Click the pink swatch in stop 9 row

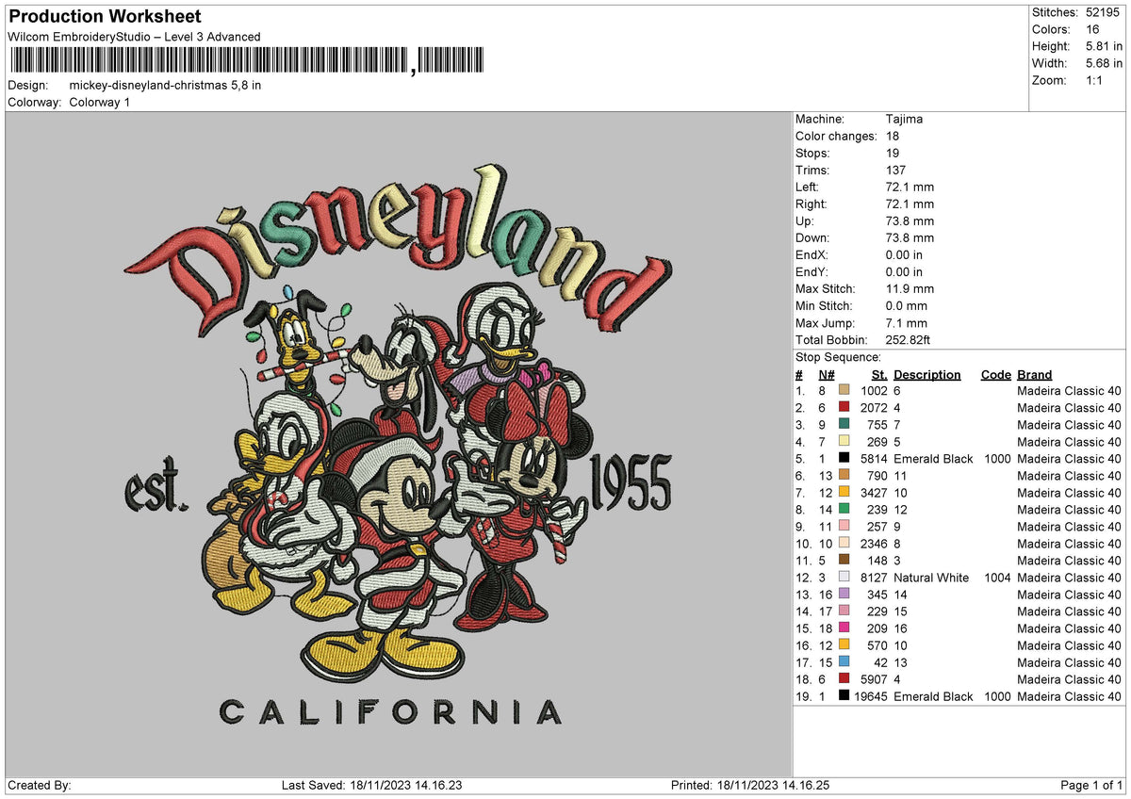[844, 526]
